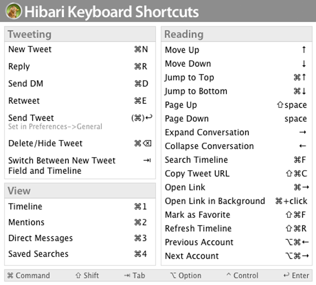Click the up arrow next to Move Up
Viewport: 316px width, 285px height.
[x=304, y=50]
